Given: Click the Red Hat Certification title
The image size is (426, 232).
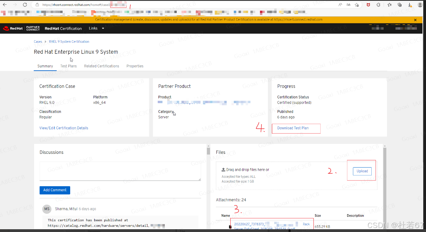Looking at the screenshot, I should click(x=63, y=28).
